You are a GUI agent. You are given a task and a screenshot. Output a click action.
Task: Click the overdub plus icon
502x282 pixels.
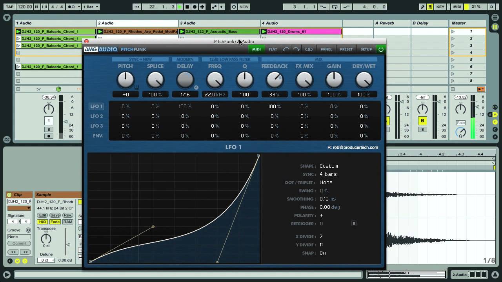click(202, 7)
